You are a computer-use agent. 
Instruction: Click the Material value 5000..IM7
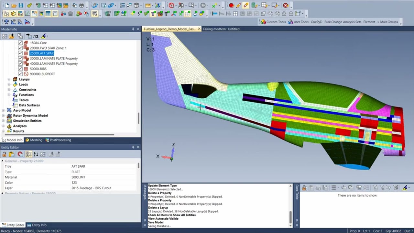click(103, 177)
